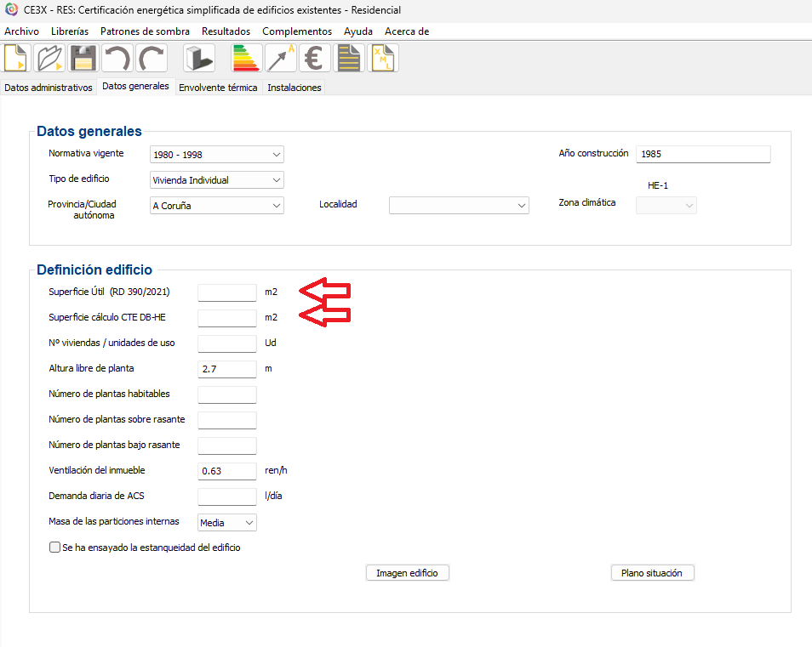This screenshot has height=647, width=812.
Task: Open the Tipo de edificio dropdown
Action: point(217,180)
